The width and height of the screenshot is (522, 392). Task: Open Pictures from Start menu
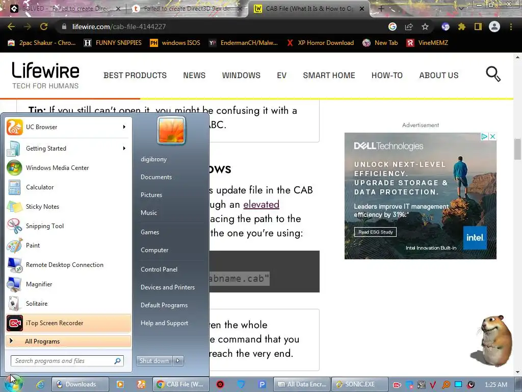coord(151,194)
